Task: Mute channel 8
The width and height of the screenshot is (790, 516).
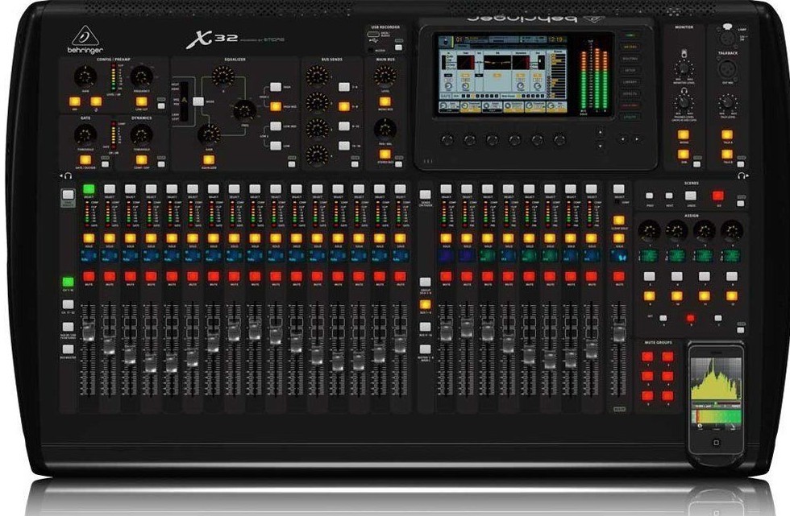Action: tap(235, 278)
